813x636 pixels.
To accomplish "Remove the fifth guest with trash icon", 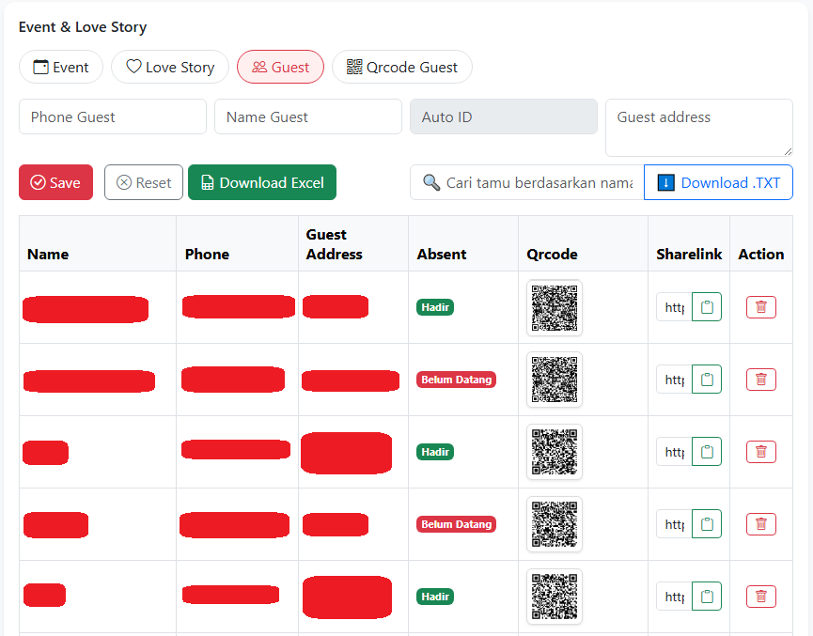I will [x=760, y=597].
